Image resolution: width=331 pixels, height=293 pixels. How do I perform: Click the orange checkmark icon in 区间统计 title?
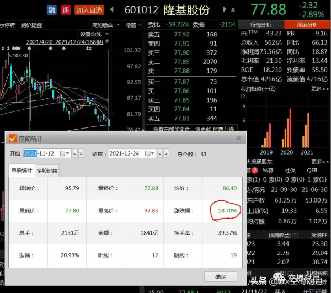coord(13,138)
